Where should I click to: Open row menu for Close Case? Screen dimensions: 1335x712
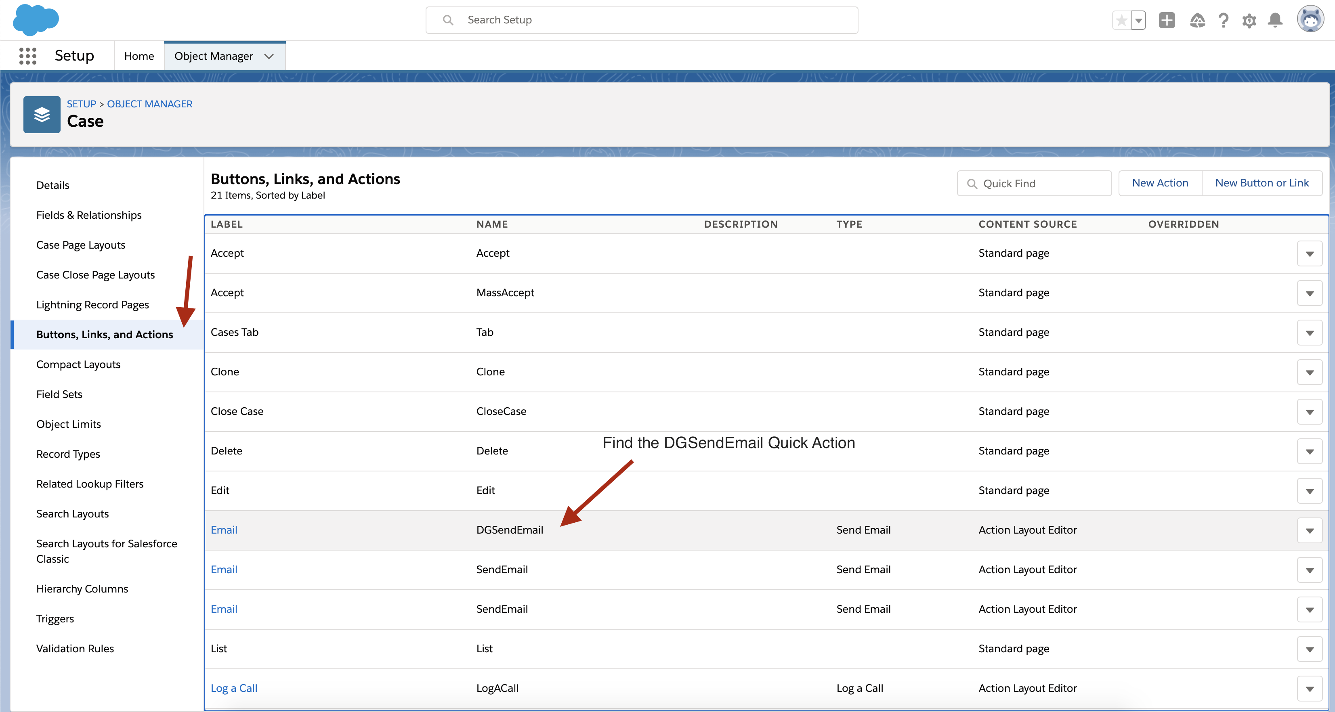point(1310,411)
